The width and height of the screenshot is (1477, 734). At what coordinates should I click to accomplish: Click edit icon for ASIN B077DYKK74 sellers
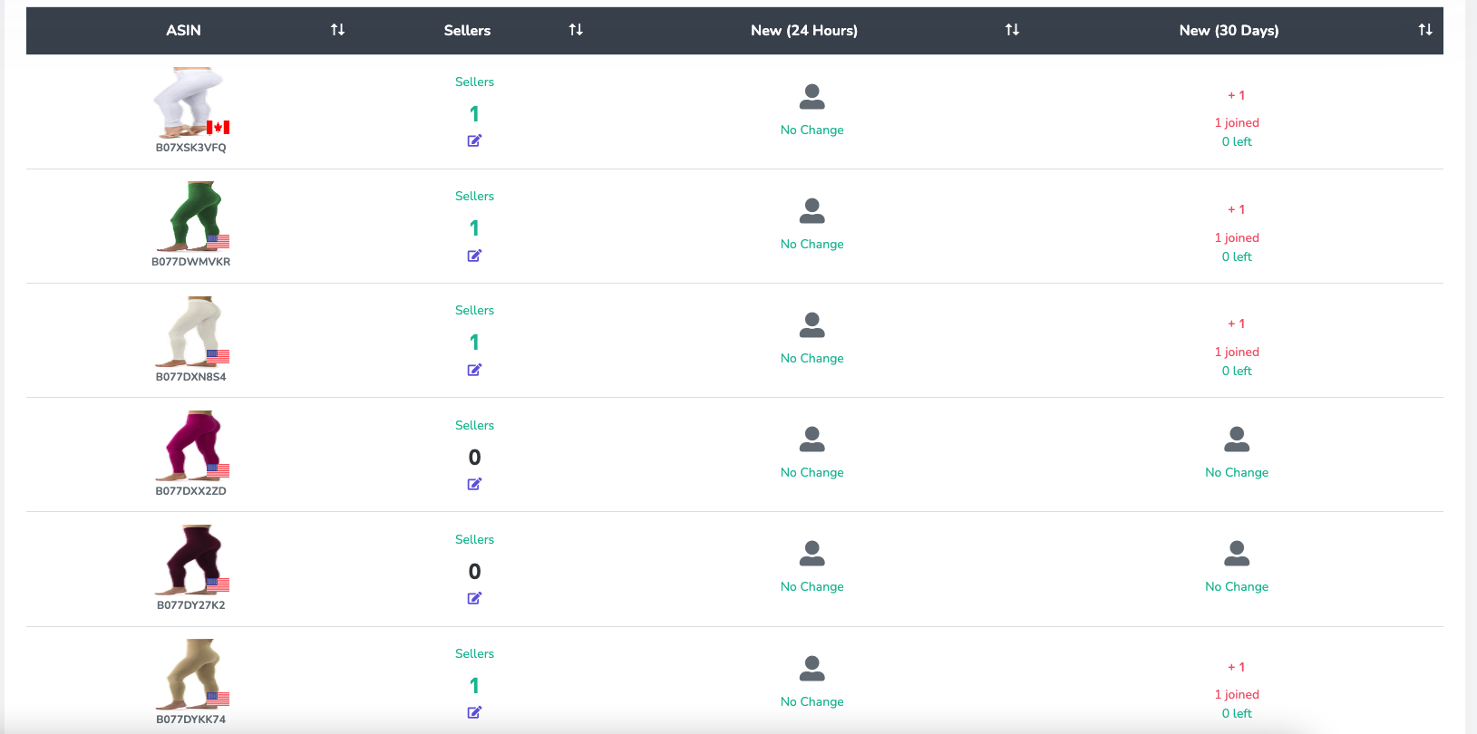click(474, 712)
